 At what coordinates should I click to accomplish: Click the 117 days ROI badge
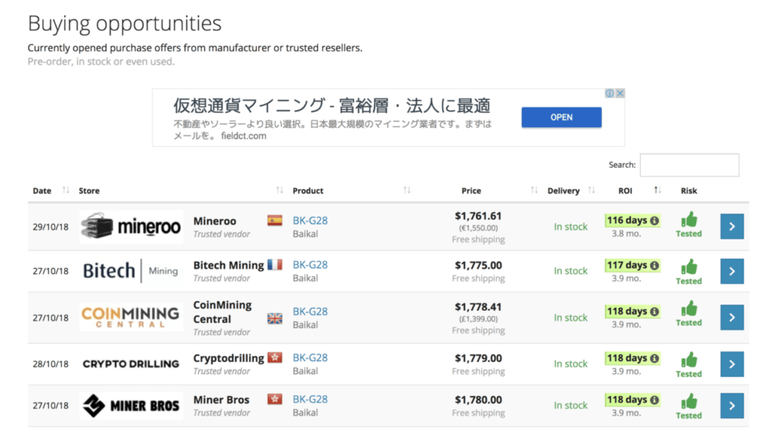coord(632,265)
